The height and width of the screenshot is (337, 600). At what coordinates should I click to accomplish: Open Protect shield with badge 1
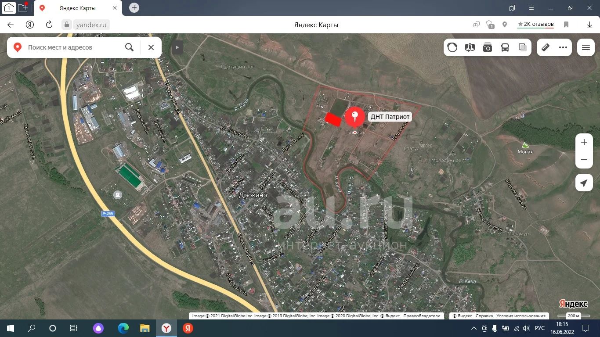coord(490,25)
